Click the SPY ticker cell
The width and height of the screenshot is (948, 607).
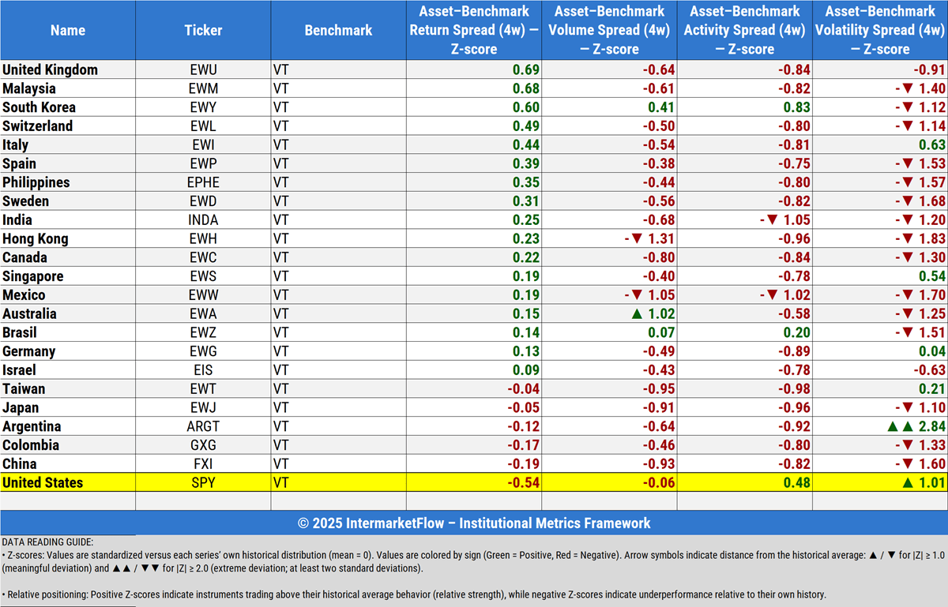203,483
